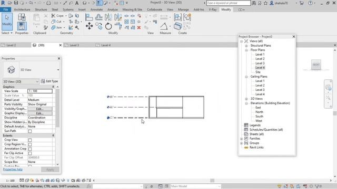Select the Rotate tool
This screenshot has height=189, width=337.
pyautogui.click(x=108, y=26)
